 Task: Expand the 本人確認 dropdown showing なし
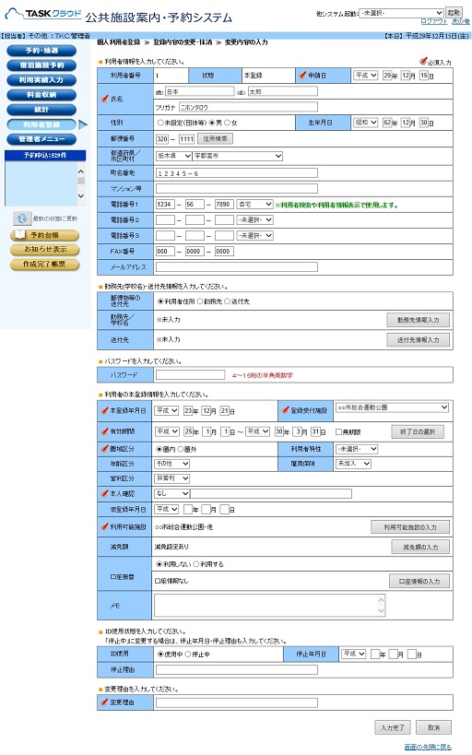[x=172, y=493]
